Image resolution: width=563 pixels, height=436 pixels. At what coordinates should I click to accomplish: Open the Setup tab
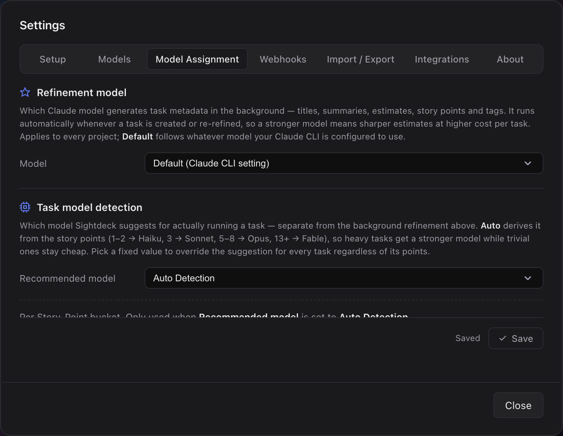click(53, 59)
